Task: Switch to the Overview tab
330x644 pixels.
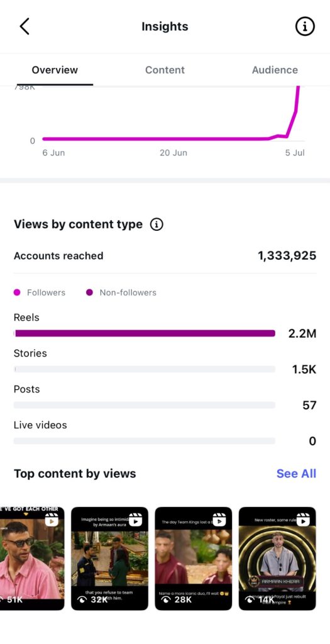Action: [55, 70]
